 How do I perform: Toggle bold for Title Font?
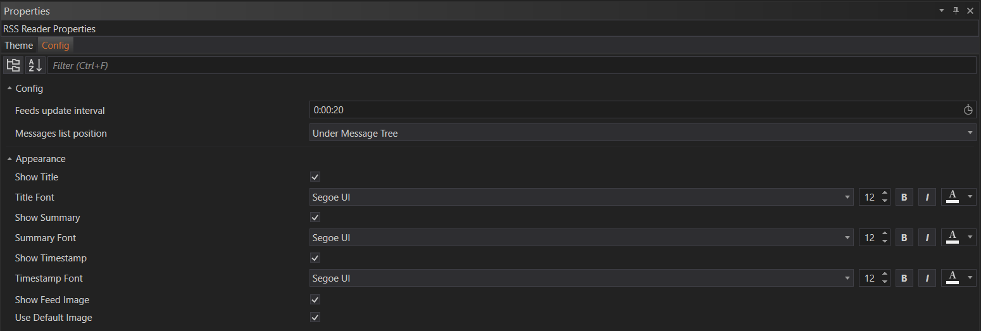click(904, 197)
